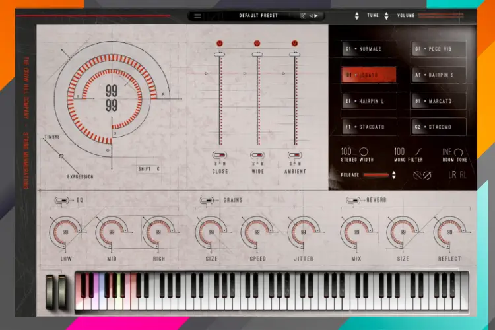
Task: Click the small circle marker on the Timbre line
Action: pyautogui.click(x=61, y=156)
